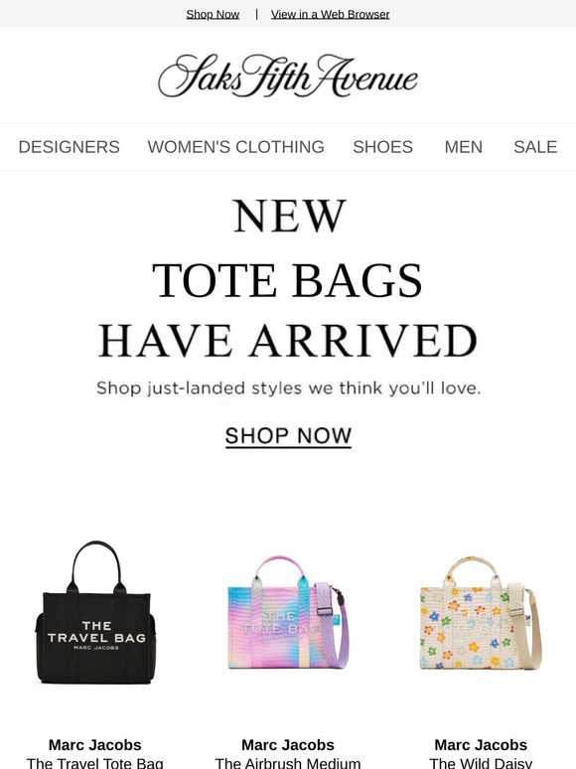Open View in a Web Browser link
This screenshot has width=576, height=769.
(331, 14)
